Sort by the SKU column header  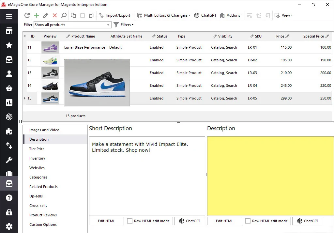tap(256, 36)
